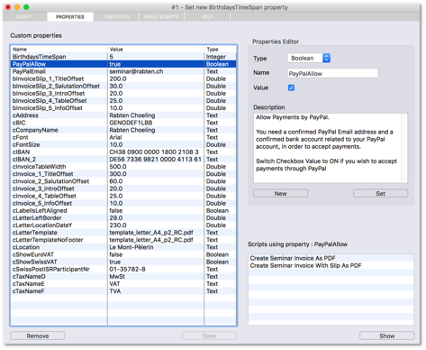Select bInvoiceSlip_3_IntroOffset row
Screen dimensions: 426x350
(x=123, y=93)
